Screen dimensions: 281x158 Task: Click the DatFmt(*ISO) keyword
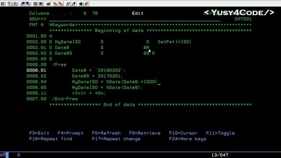coord(175,42)
